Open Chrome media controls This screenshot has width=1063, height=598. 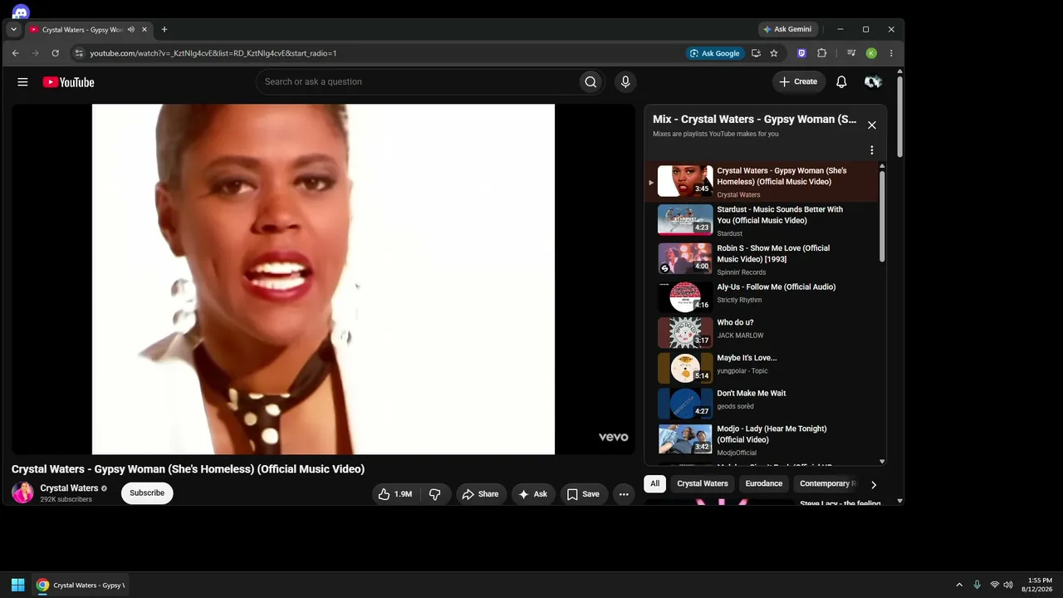pyautogui.click(x=851, y=53)
